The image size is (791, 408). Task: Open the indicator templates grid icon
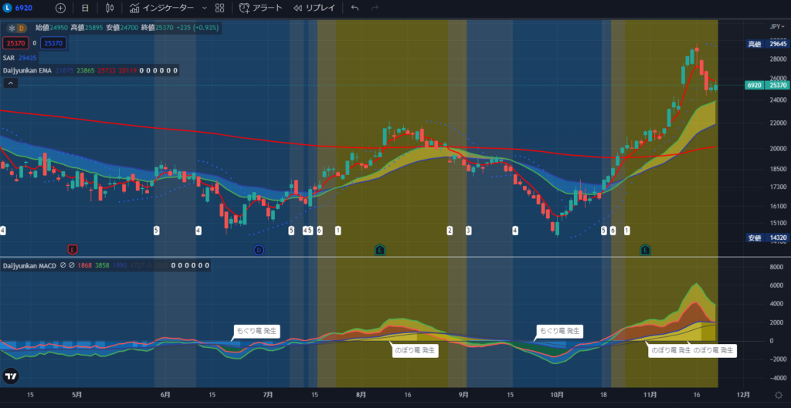(x=220, y=8)
